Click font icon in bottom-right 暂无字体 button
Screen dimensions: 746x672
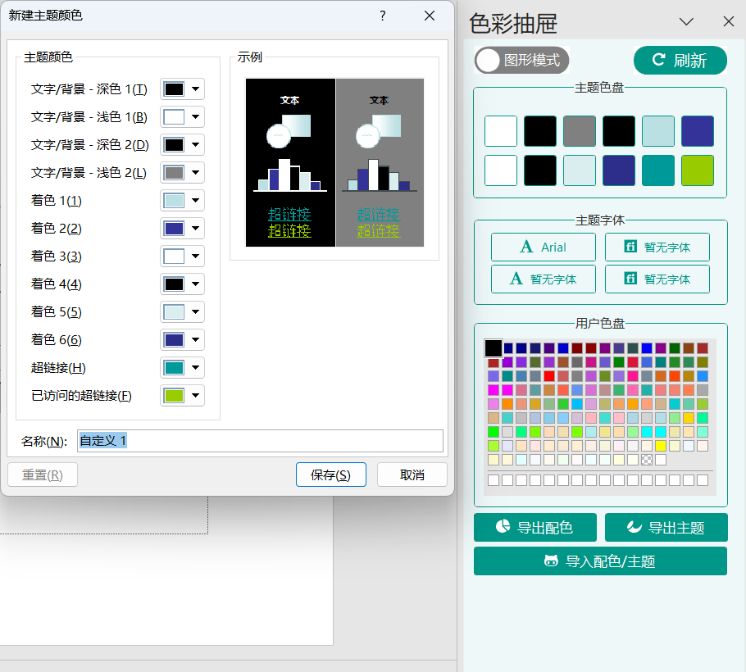click(x=630, y=278)
